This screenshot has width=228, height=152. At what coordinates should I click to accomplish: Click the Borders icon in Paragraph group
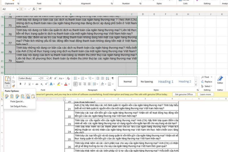[x=109, y=84]
